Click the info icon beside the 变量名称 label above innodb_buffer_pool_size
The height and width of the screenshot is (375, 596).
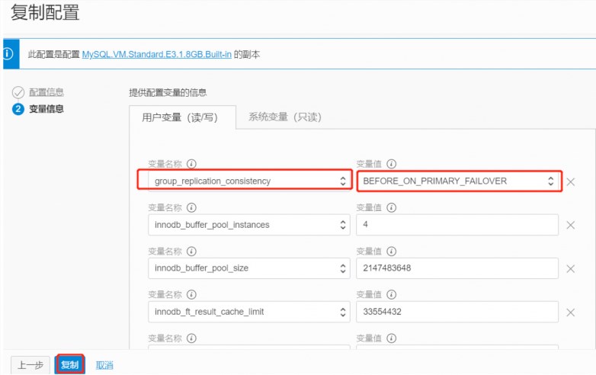coord(191,251)
